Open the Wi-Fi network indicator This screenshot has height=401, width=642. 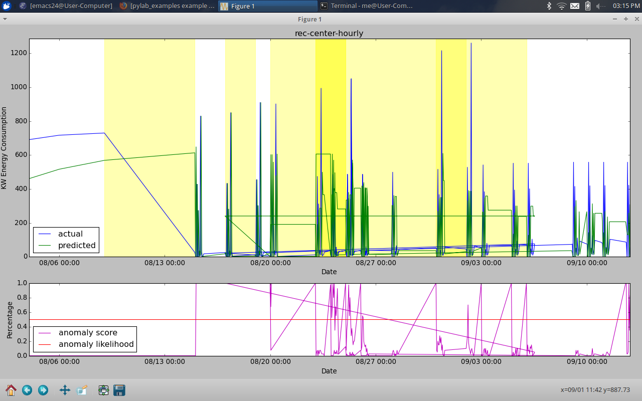point(562,6)
